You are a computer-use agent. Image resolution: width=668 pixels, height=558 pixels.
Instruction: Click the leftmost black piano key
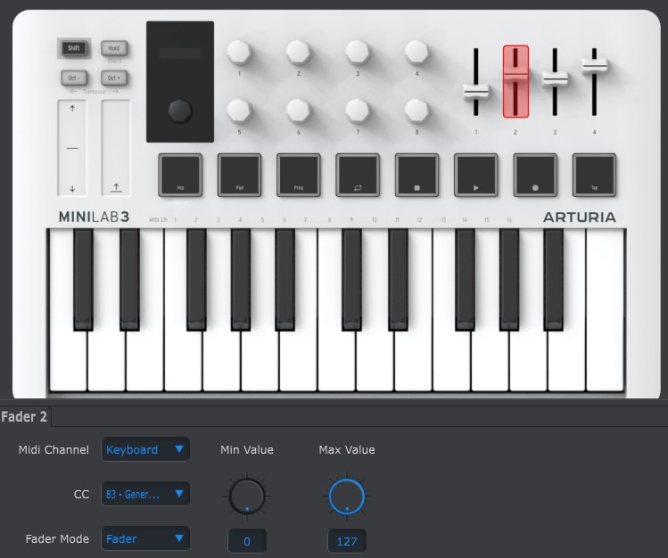coord(83,279)
